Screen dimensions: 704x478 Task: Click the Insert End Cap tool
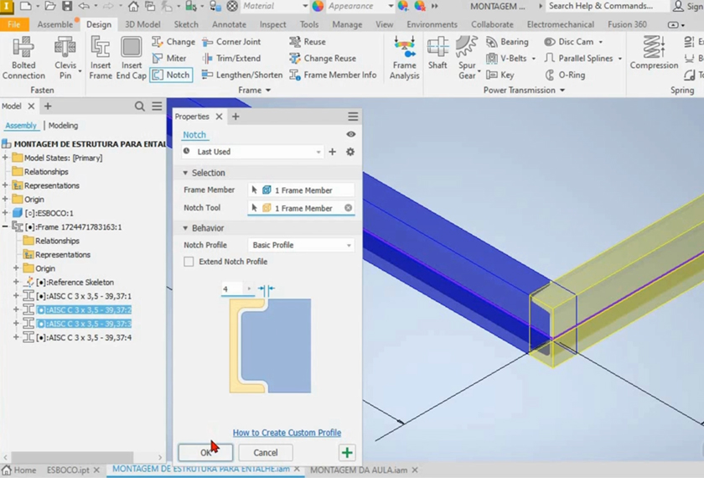point(131,57)
